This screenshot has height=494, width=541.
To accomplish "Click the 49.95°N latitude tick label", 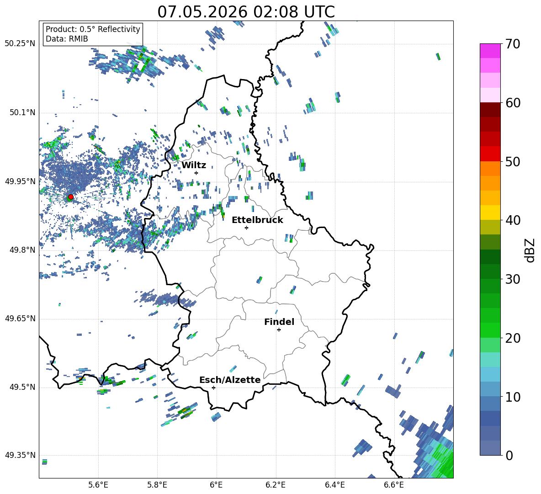I will [20, 181].
